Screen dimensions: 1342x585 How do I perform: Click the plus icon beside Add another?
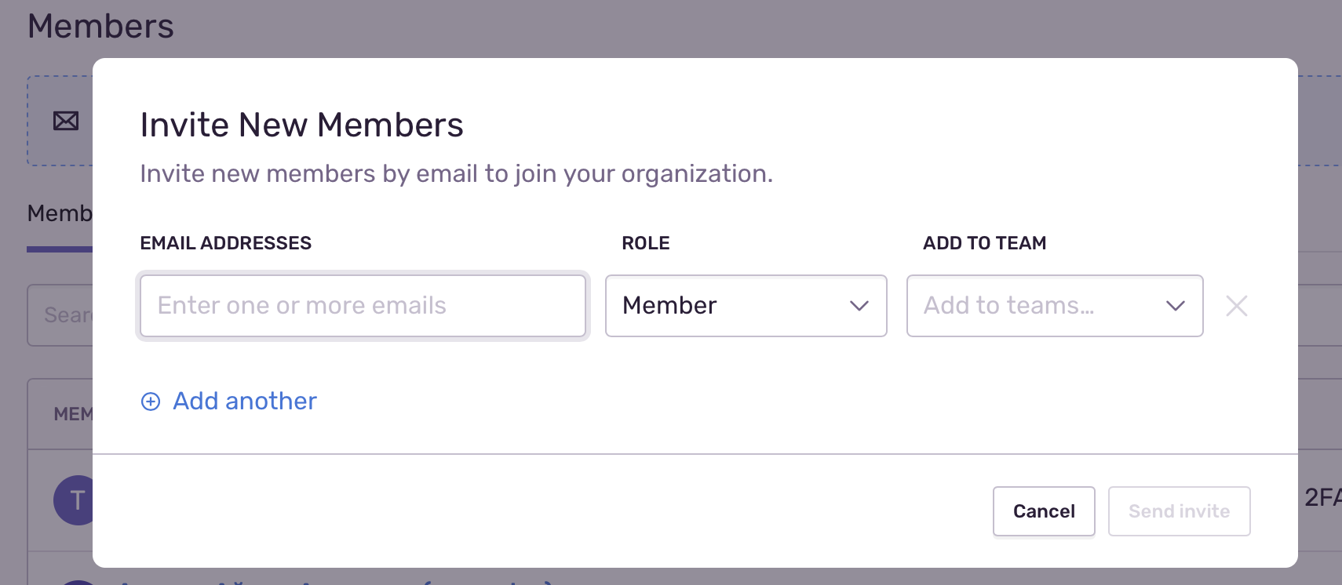(150, 401)
